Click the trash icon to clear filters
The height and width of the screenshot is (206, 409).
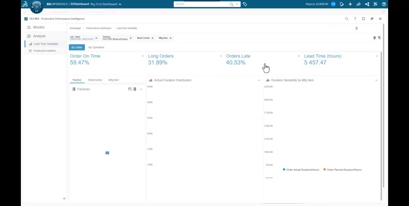point(374,38)
